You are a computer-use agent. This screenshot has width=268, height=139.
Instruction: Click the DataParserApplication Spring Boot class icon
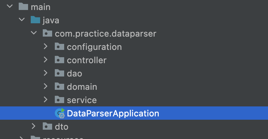pos(60,113)
